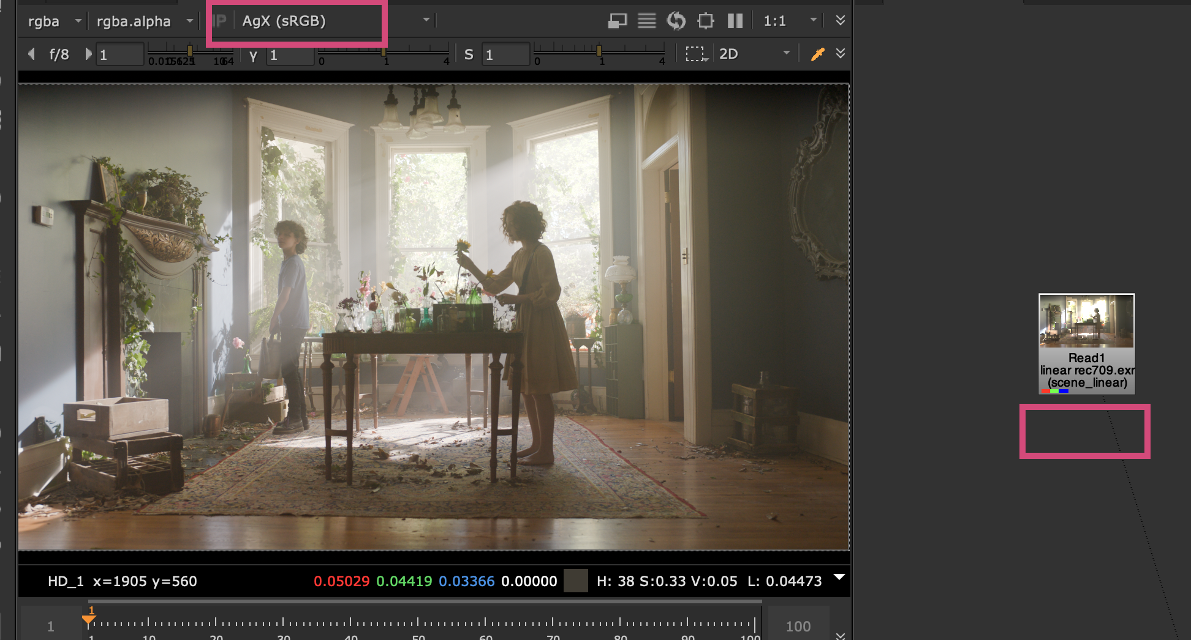The width and height of the screenshot is (1191, 640).
Task: Open the 2D view mode dropdown
Action: [755, 54]
